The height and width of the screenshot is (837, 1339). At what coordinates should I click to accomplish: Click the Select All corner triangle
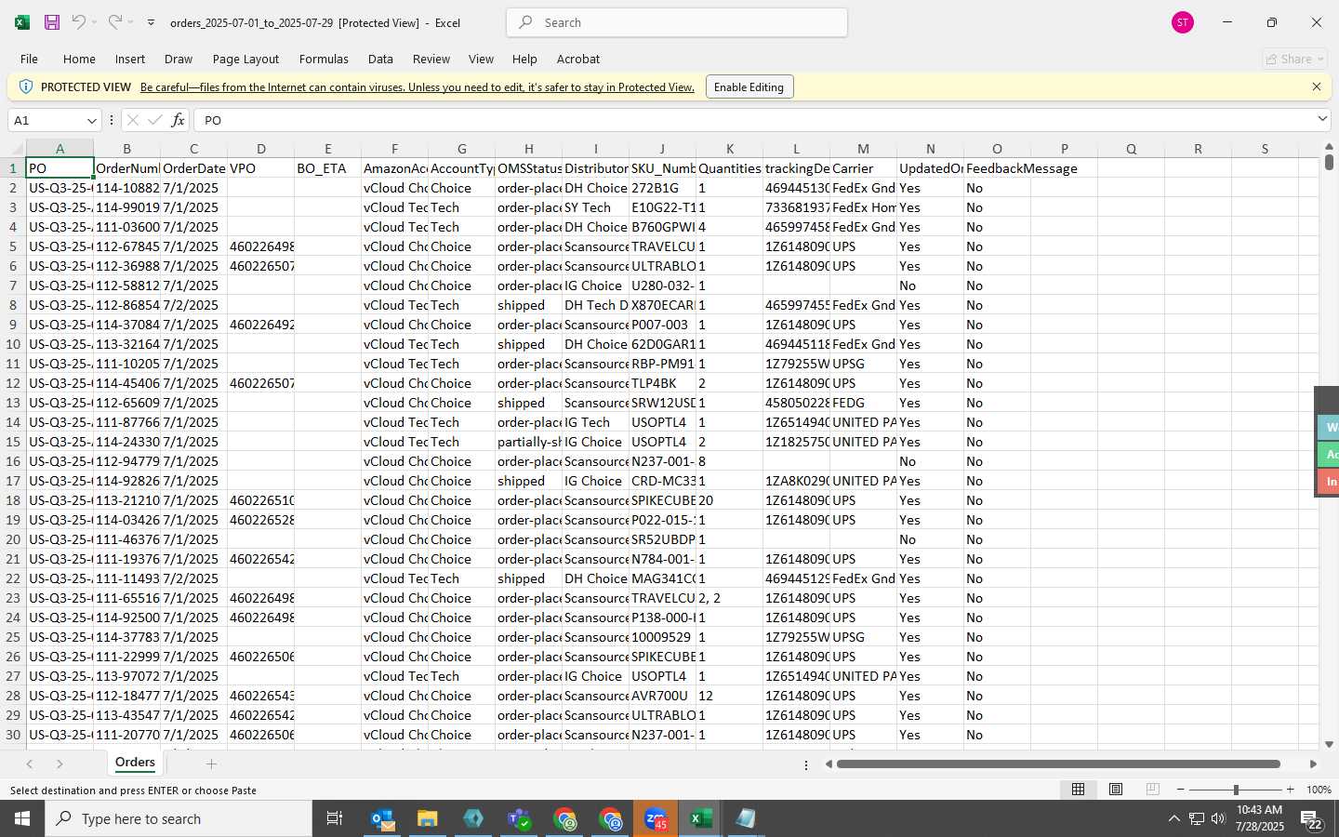click(17, 149)
